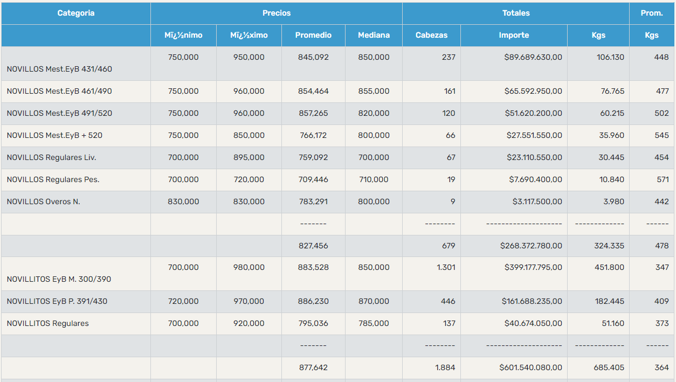The height and width of the screenshot is (382, 676).
Task: Click the $89.689.630,00 importe value
Action: (x=533, y=57)
